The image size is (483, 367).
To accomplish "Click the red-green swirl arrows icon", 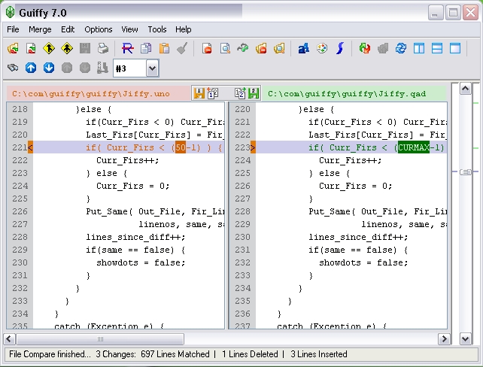I will coord(365,48).
